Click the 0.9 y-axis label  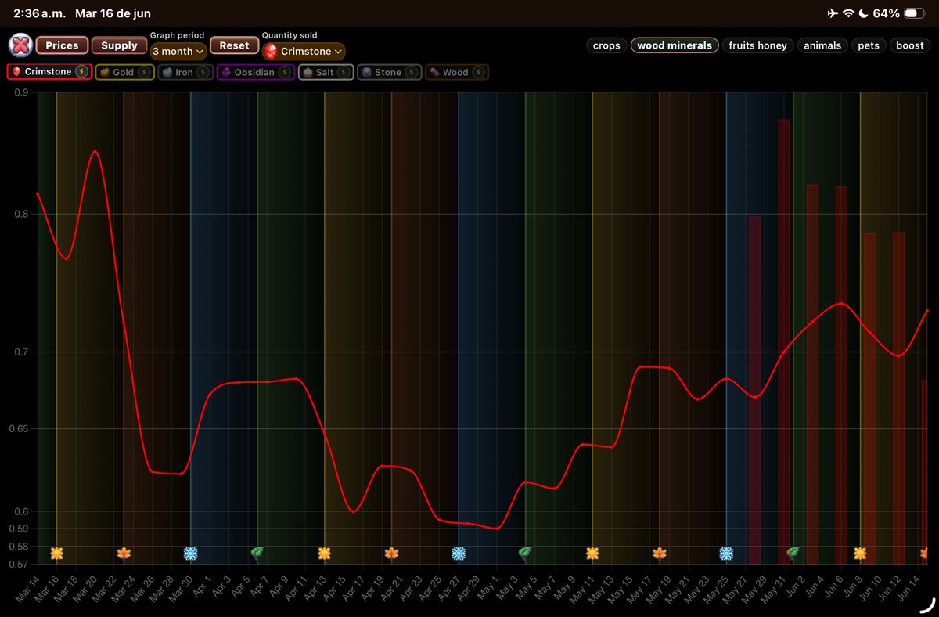pos(21,92)
